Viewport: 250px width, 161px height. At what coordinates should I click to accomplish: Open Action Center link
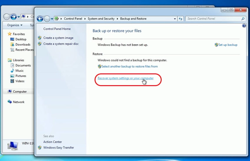coord(53,142)
